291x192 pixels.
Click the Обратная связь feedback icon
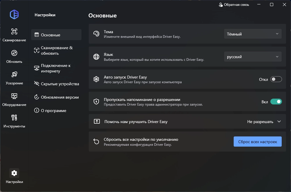(x=221, y=5)
